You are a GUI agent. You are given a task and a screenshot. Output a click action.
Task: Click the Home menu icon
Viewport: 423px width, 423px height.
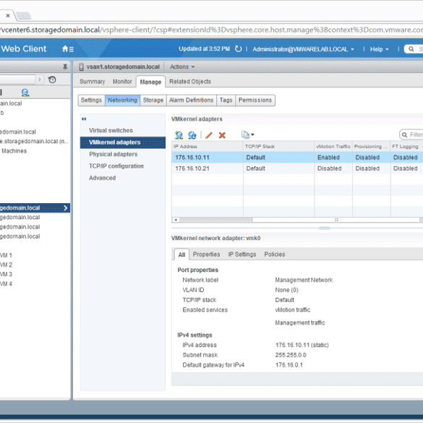point(68,49)
